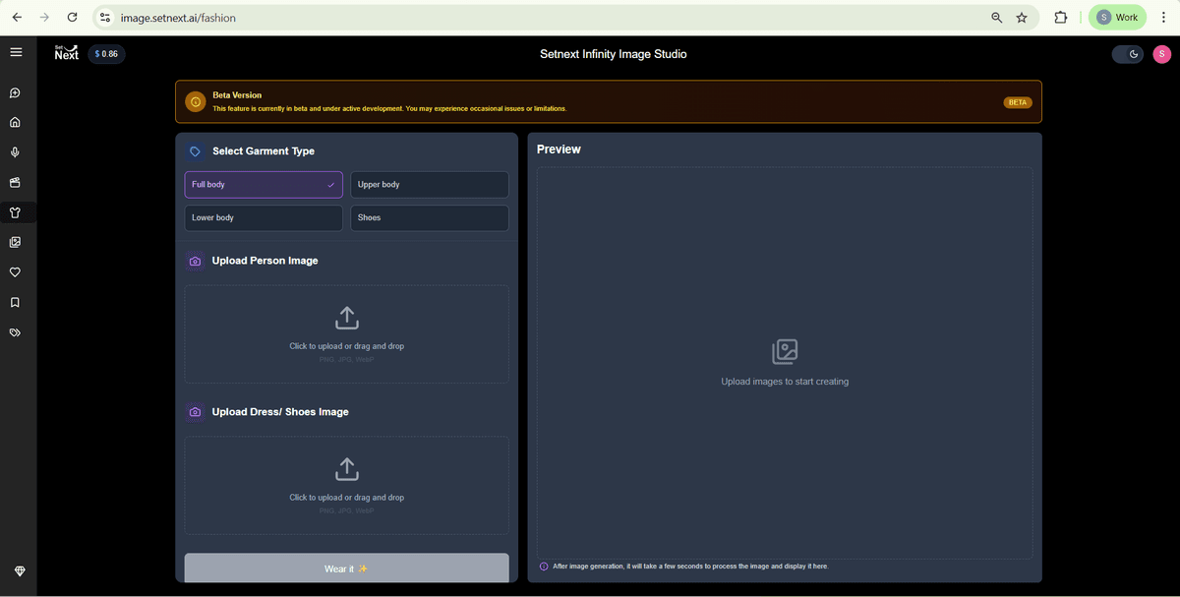Click camera icon beside Upload Dress/ Shoes Image
This screenshot has width=1180, height=597.
click(195, 412)
